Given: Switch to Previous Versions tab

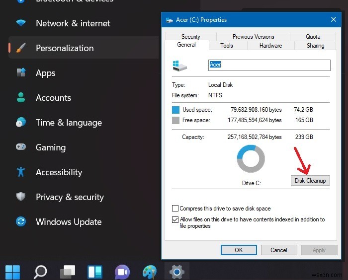Looking at the screenshot, I should (253, 37).
